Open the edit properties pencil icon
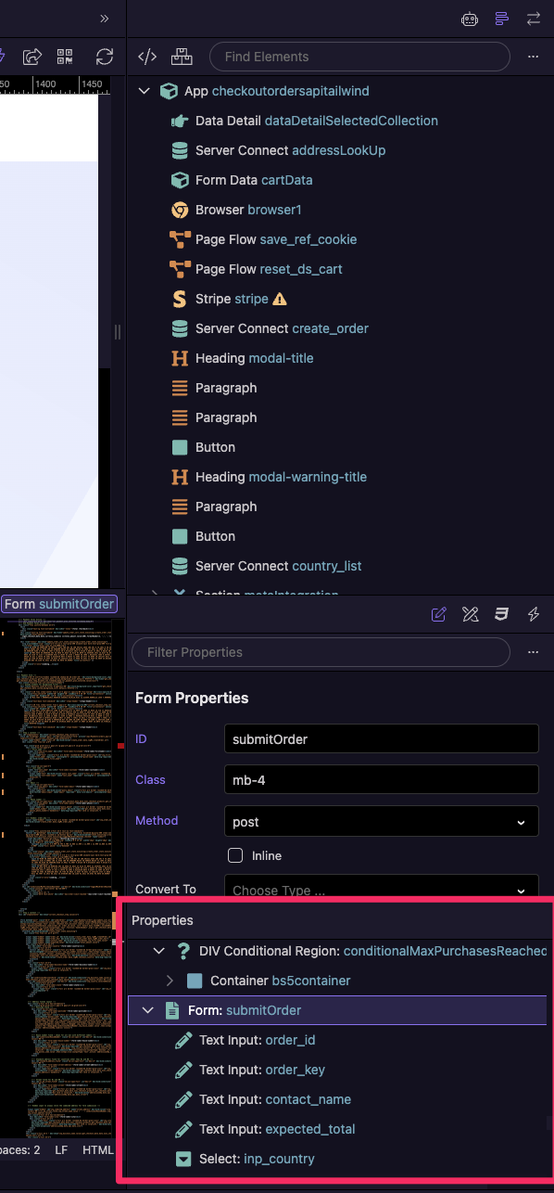 point(439,614)
